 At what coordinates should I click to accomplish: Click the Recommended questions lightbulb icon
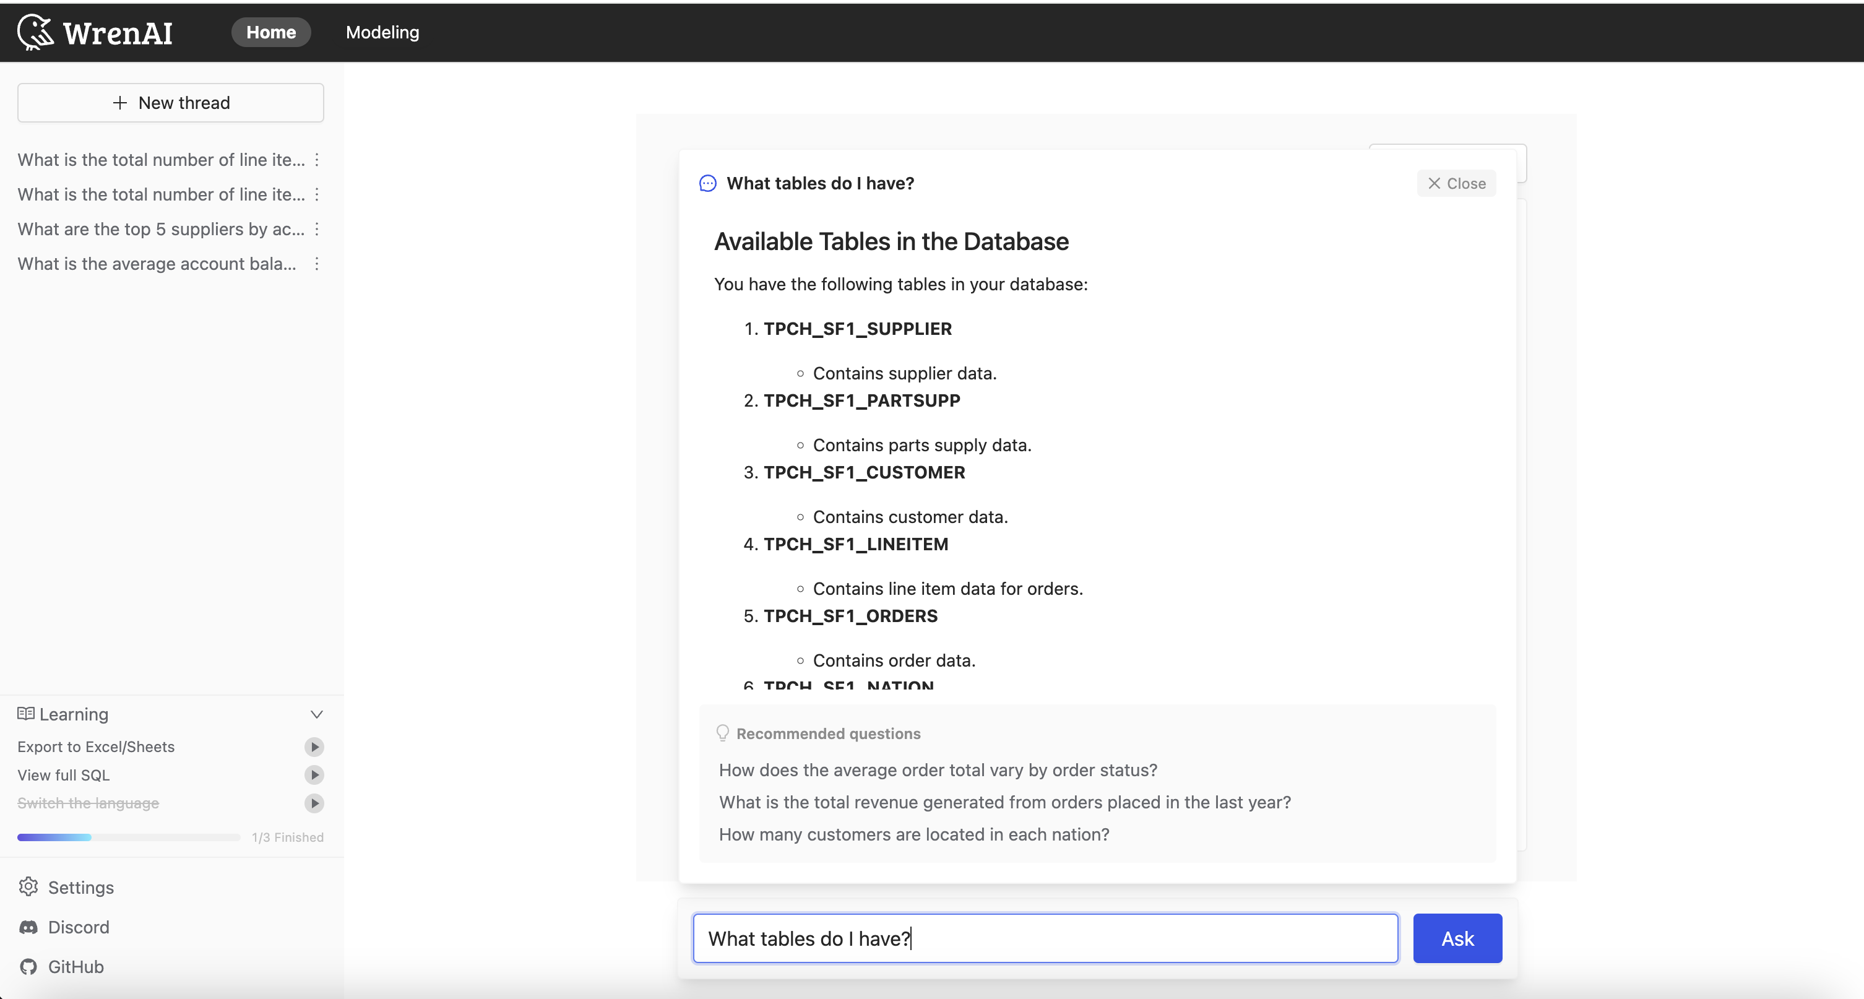coord(722,733)
